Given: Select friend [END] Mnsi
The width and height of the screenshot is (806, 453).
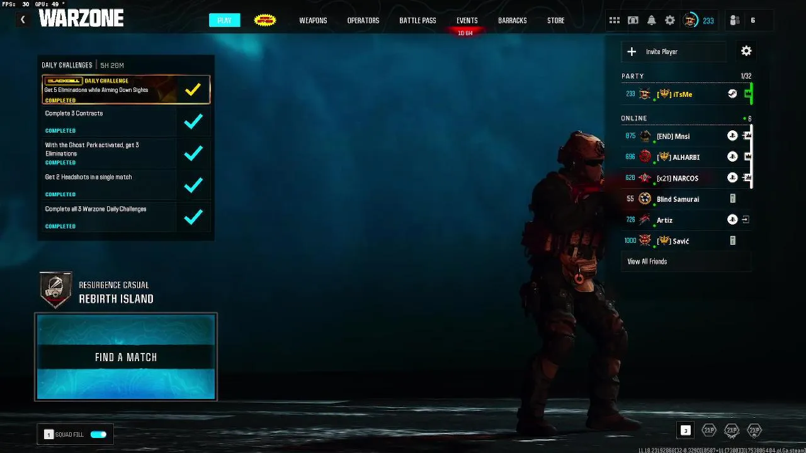Looking at the screenshot, I should [685, 135].
